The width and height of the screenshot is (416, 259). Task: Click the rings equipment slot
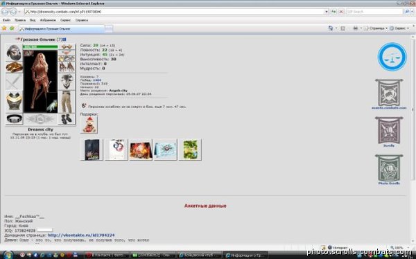pyautogui.click(x=67, y=58)
